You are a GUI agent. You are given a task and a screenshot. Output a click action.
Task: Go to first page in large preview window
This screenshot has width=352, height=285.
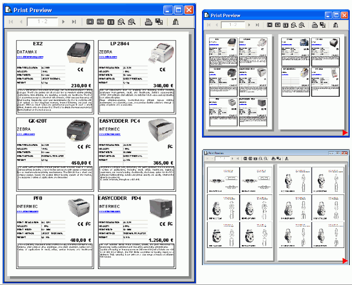click(x=11, y=22)
